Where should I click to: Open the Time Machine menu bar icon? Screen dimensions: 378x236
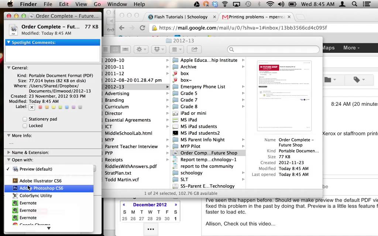(x=248, y=4)
